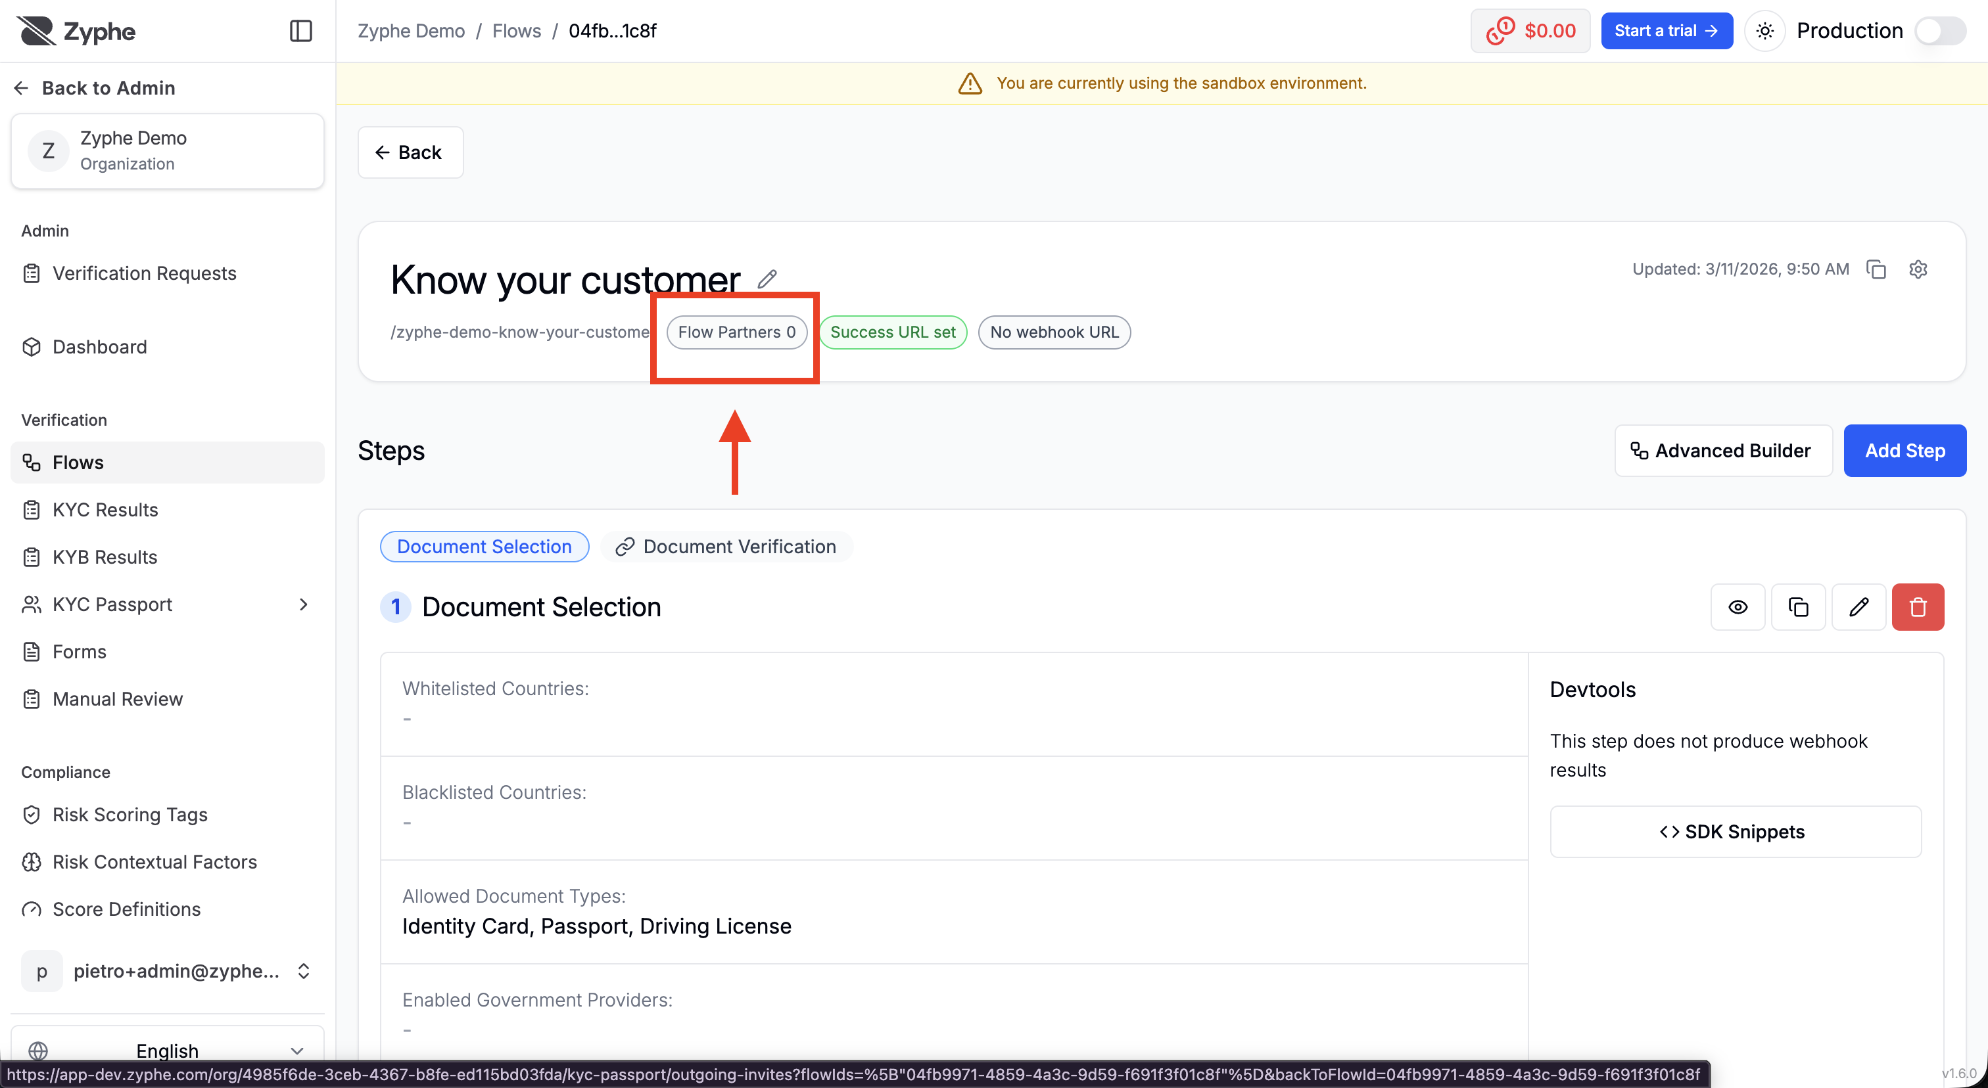Click the Flow Partners 0 badge
1988x1088 pixels.
(x=736, y=332)
